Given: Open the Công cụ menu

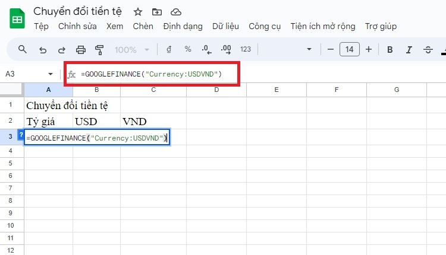Looking at the screenshot, I should (x=265, y=26).
